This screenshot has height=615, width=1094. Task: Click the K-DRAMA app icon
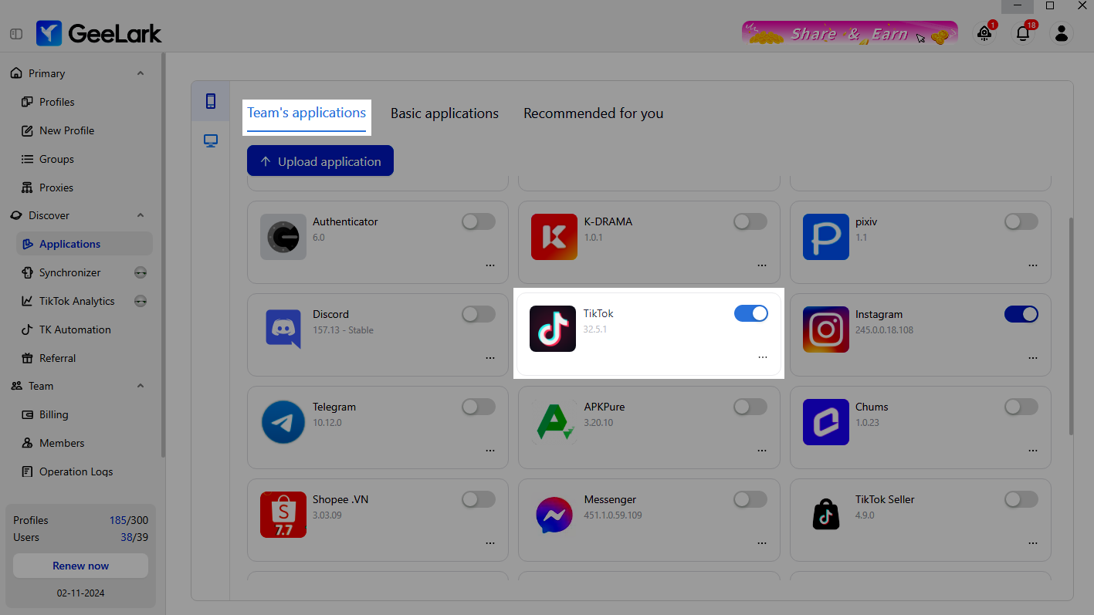pos(554,237)
